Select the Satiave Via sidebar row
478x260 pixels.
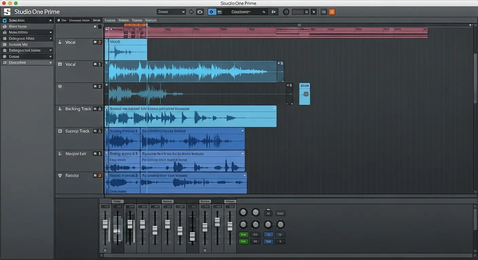27,44
